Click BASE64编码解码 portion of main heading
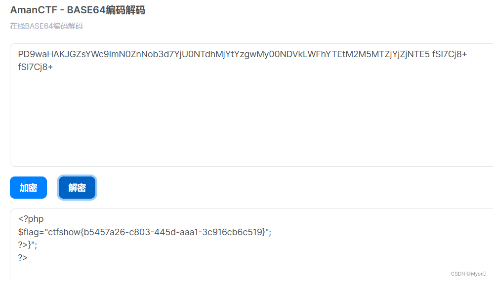Viewport: 493px width, 281px height. (106, 10)
